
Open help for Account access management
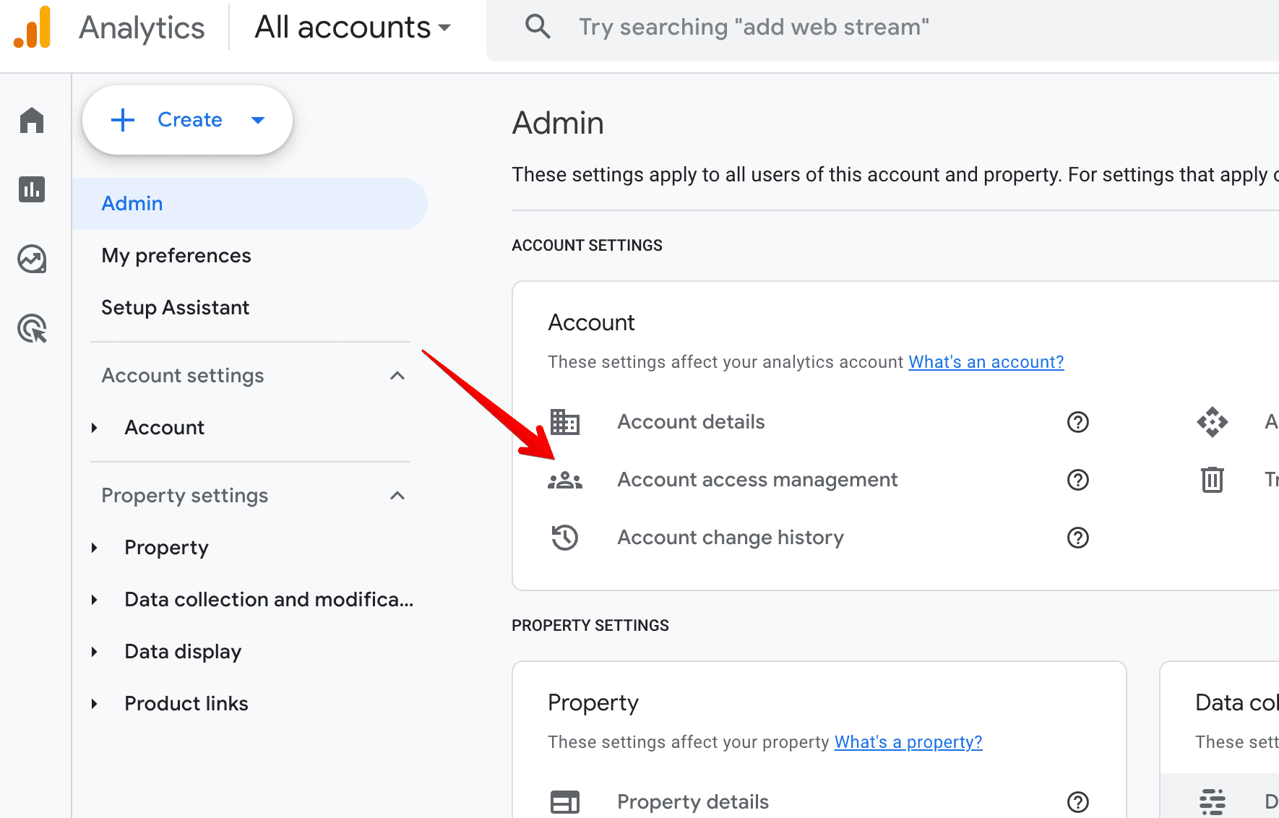point(1078,480)
